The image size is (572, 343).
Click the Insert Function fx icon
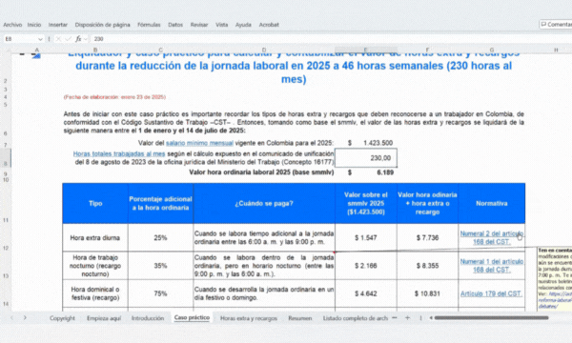78,39
